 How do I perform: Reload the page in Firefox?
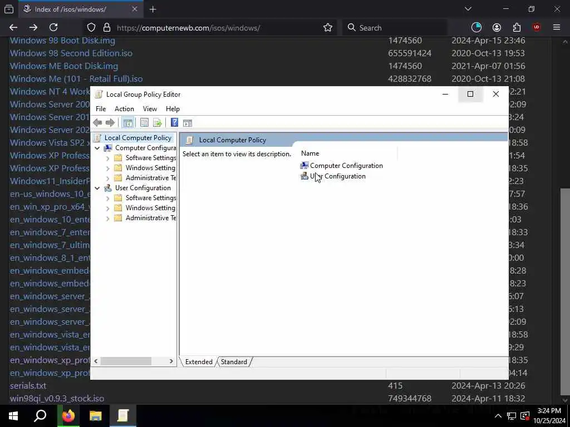(53, 27)
